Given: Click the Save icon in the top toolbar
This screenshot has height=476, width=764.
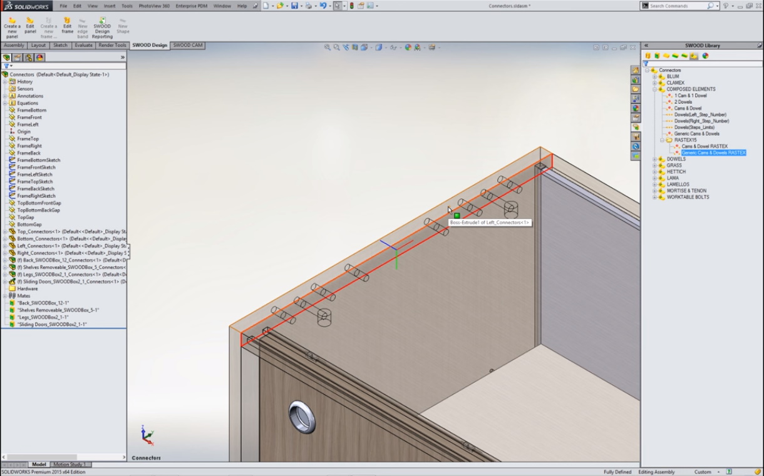Looking at the screenshot, I should pos(294,6).
